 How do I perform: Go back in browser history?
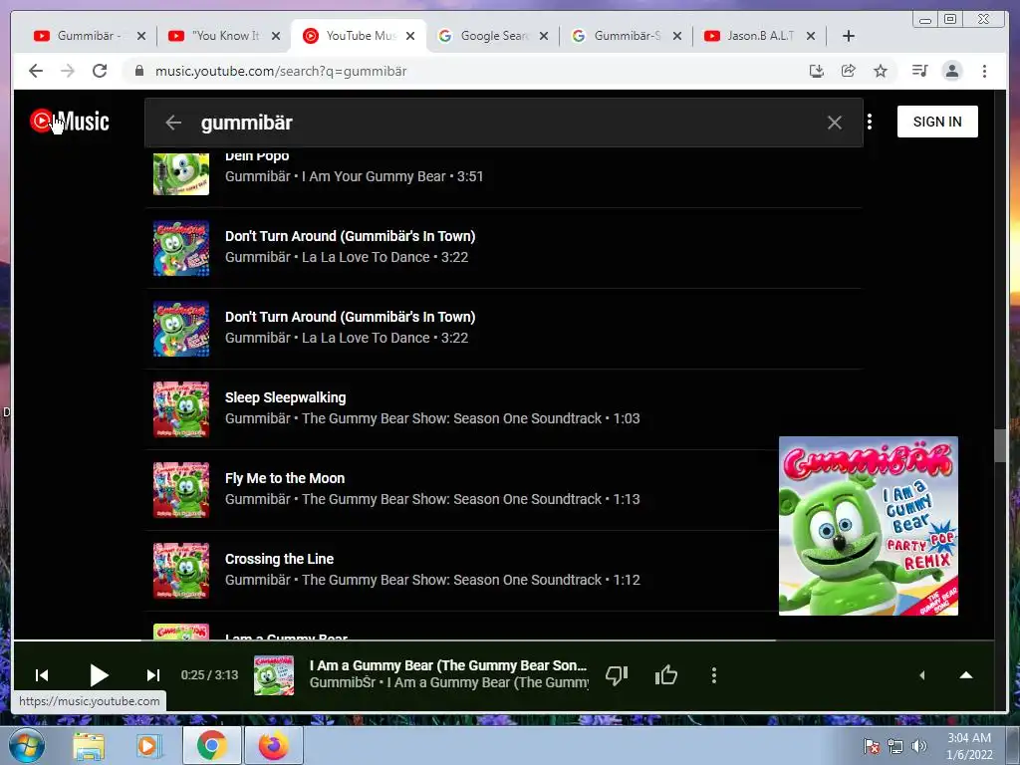36,71
